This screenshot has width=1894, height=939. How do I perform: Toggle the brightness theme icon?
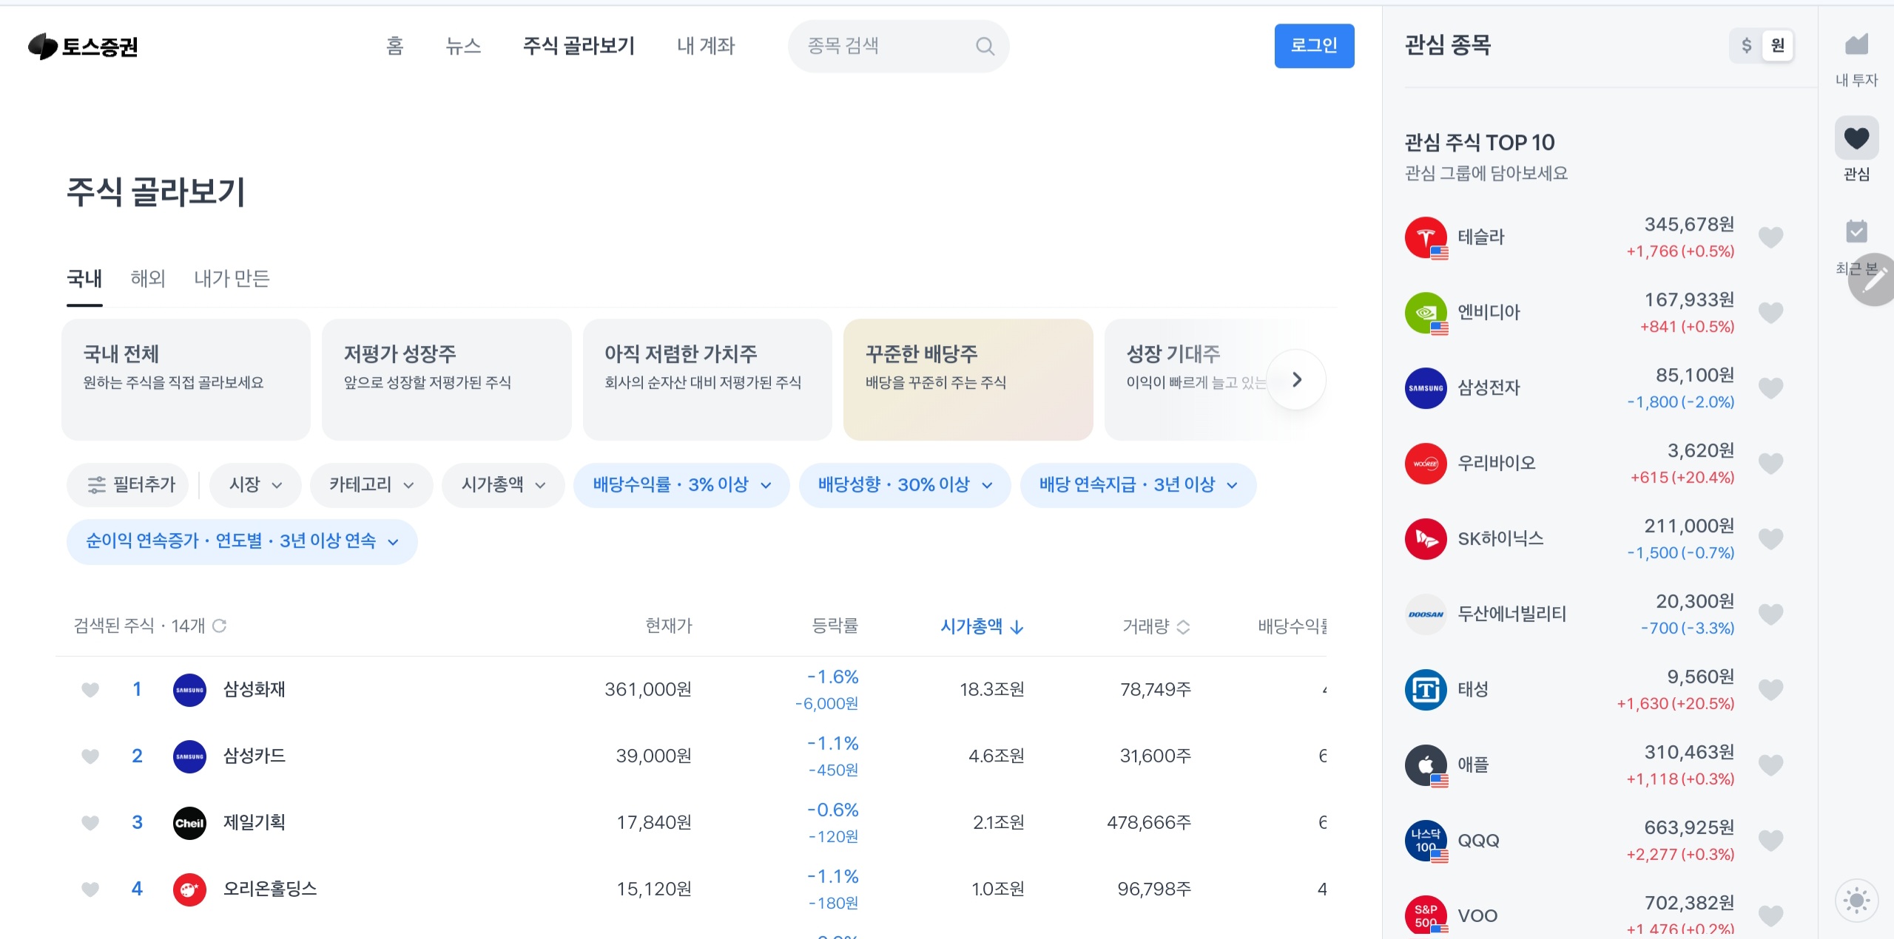pyautogui.click(x=1856, y=901)
